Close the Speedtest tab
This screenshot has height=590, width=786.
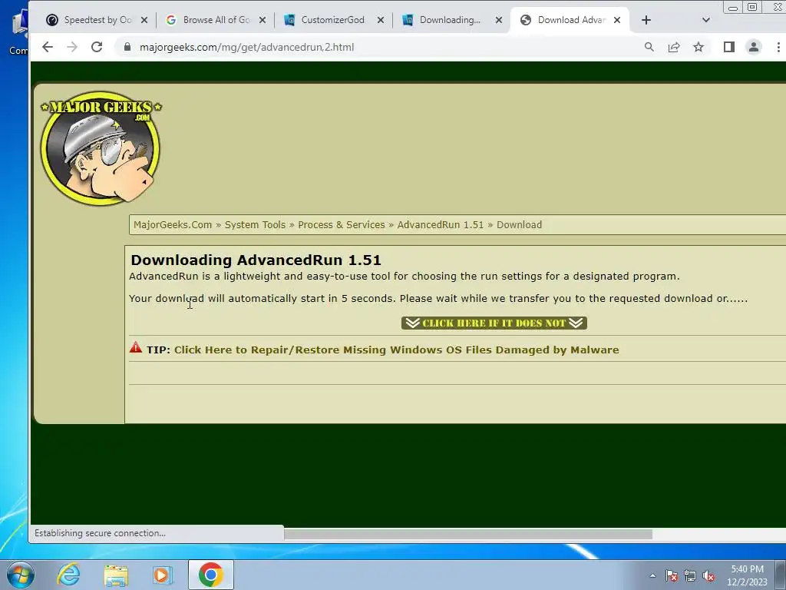tap(144, 20)
